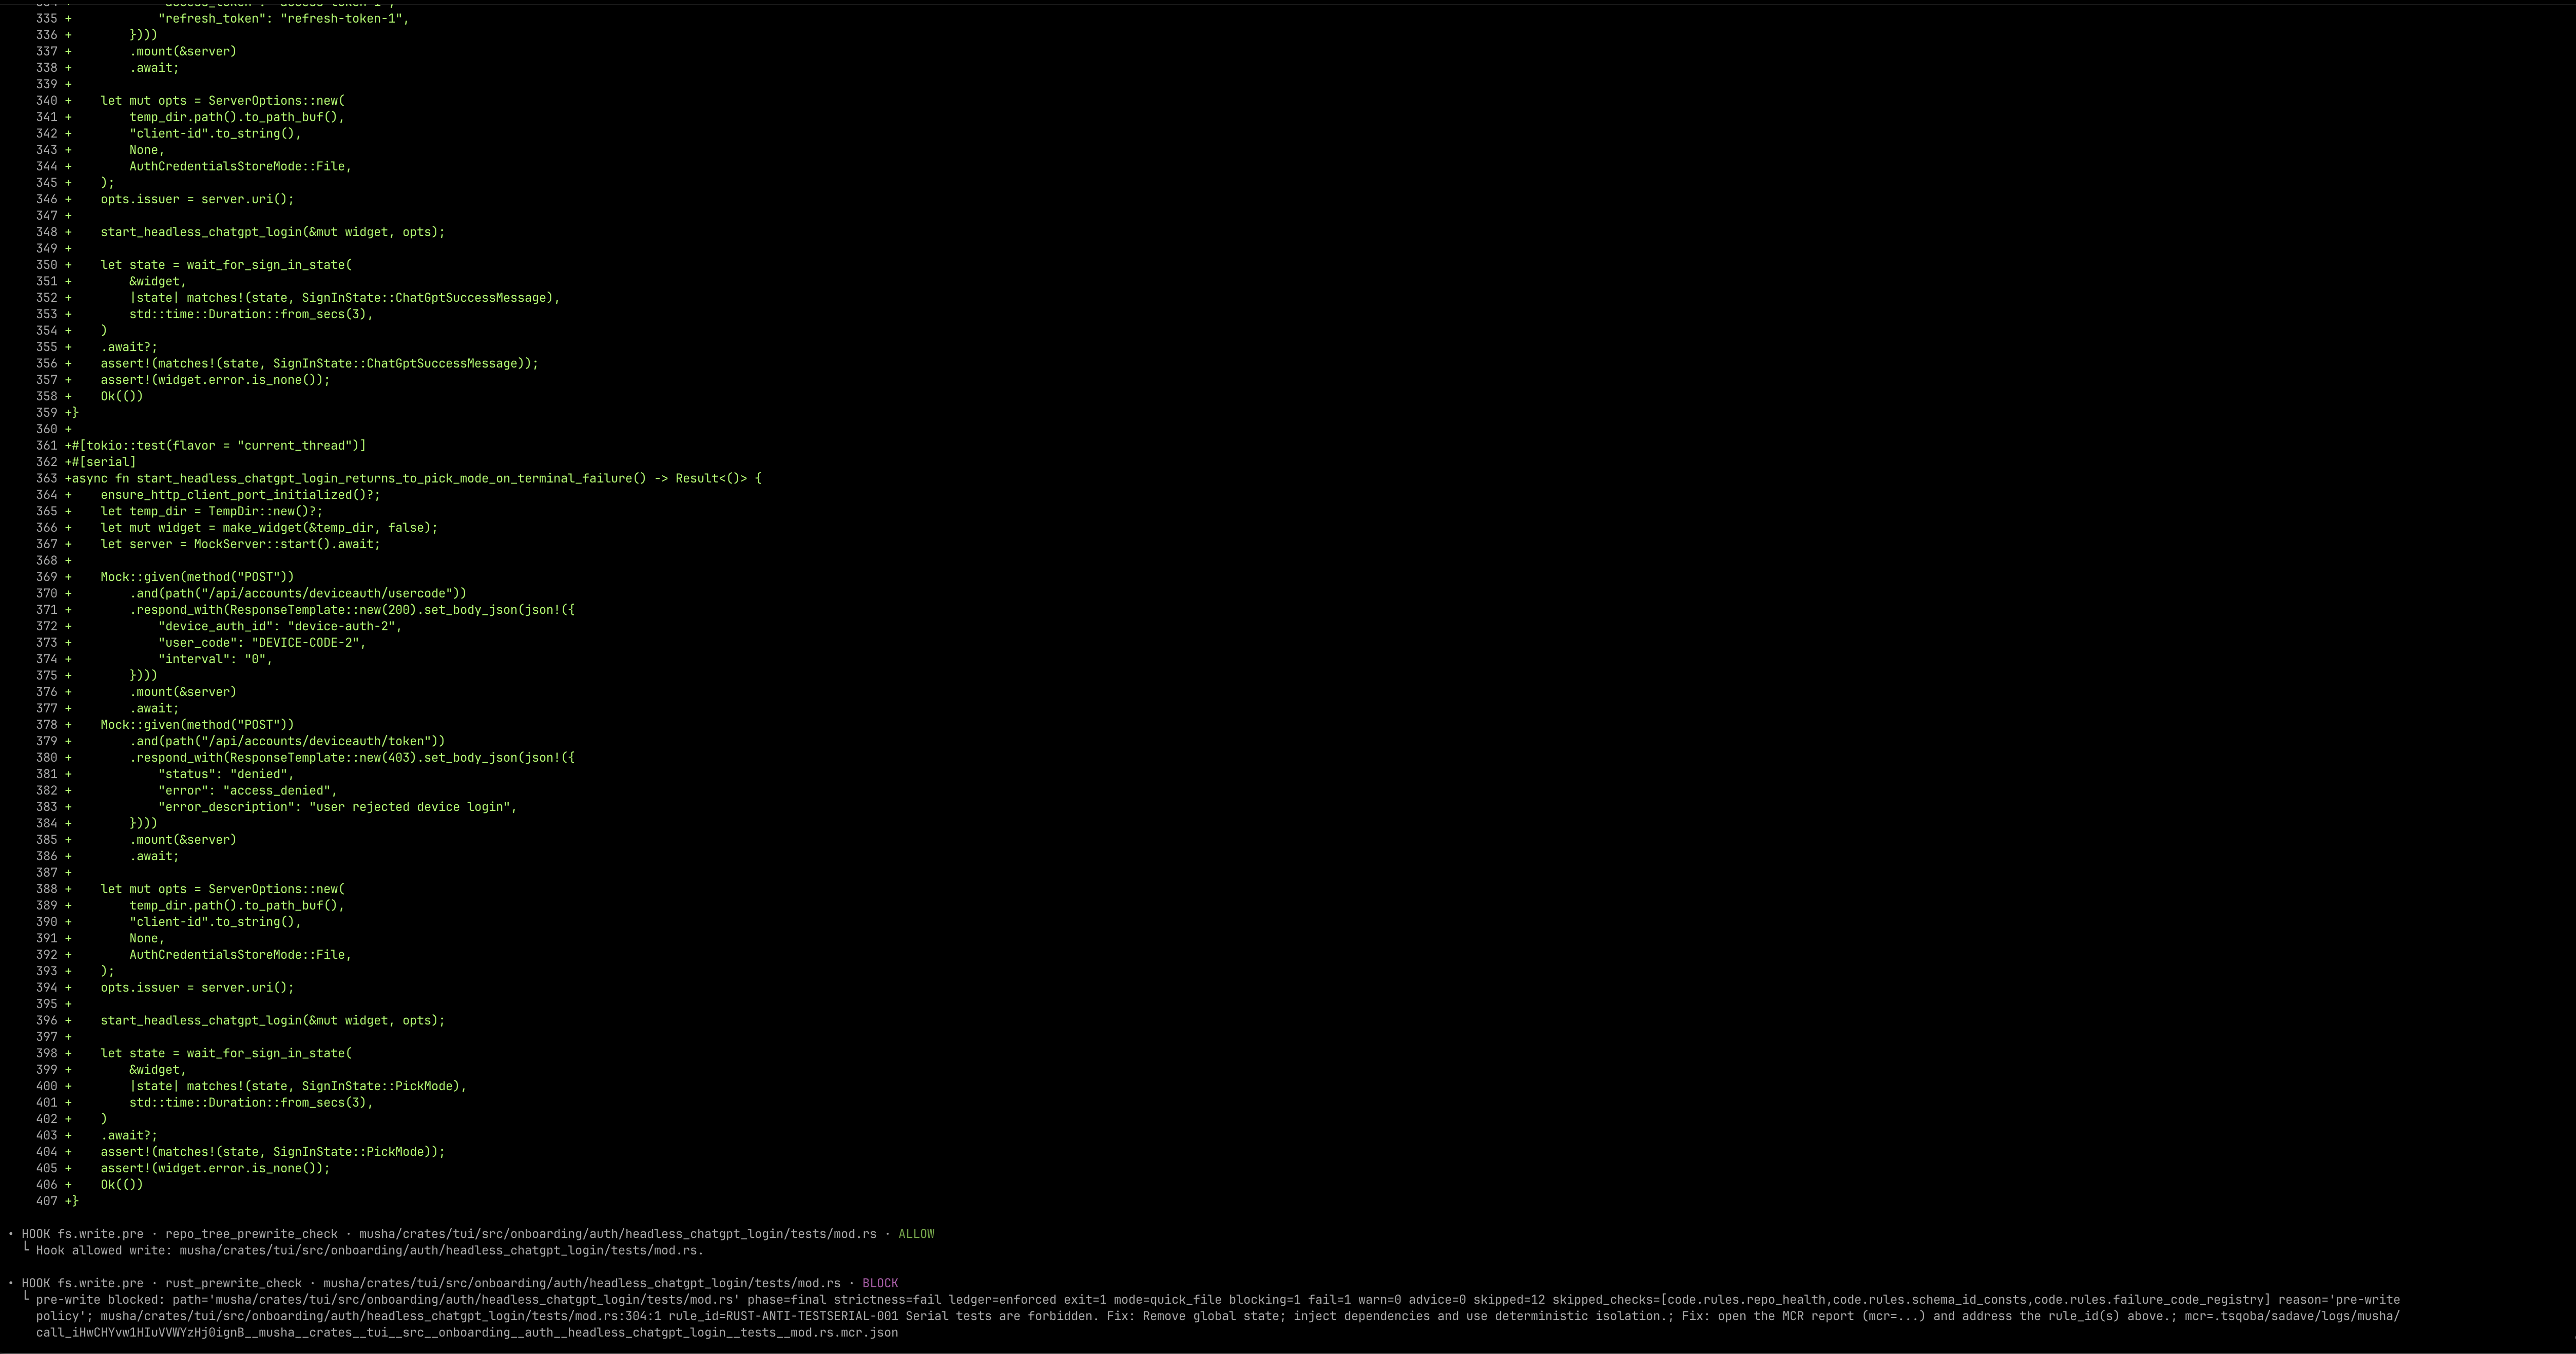Screen dimensions: 2576x1354
Task: Click the 'ResponseTemplate::new(403)' call
Action: tap(322, 758)
